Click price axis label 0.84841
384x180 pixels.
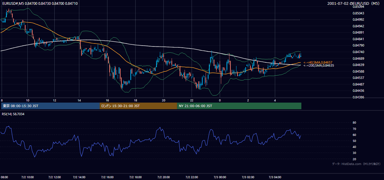click(x=358, y=39)
